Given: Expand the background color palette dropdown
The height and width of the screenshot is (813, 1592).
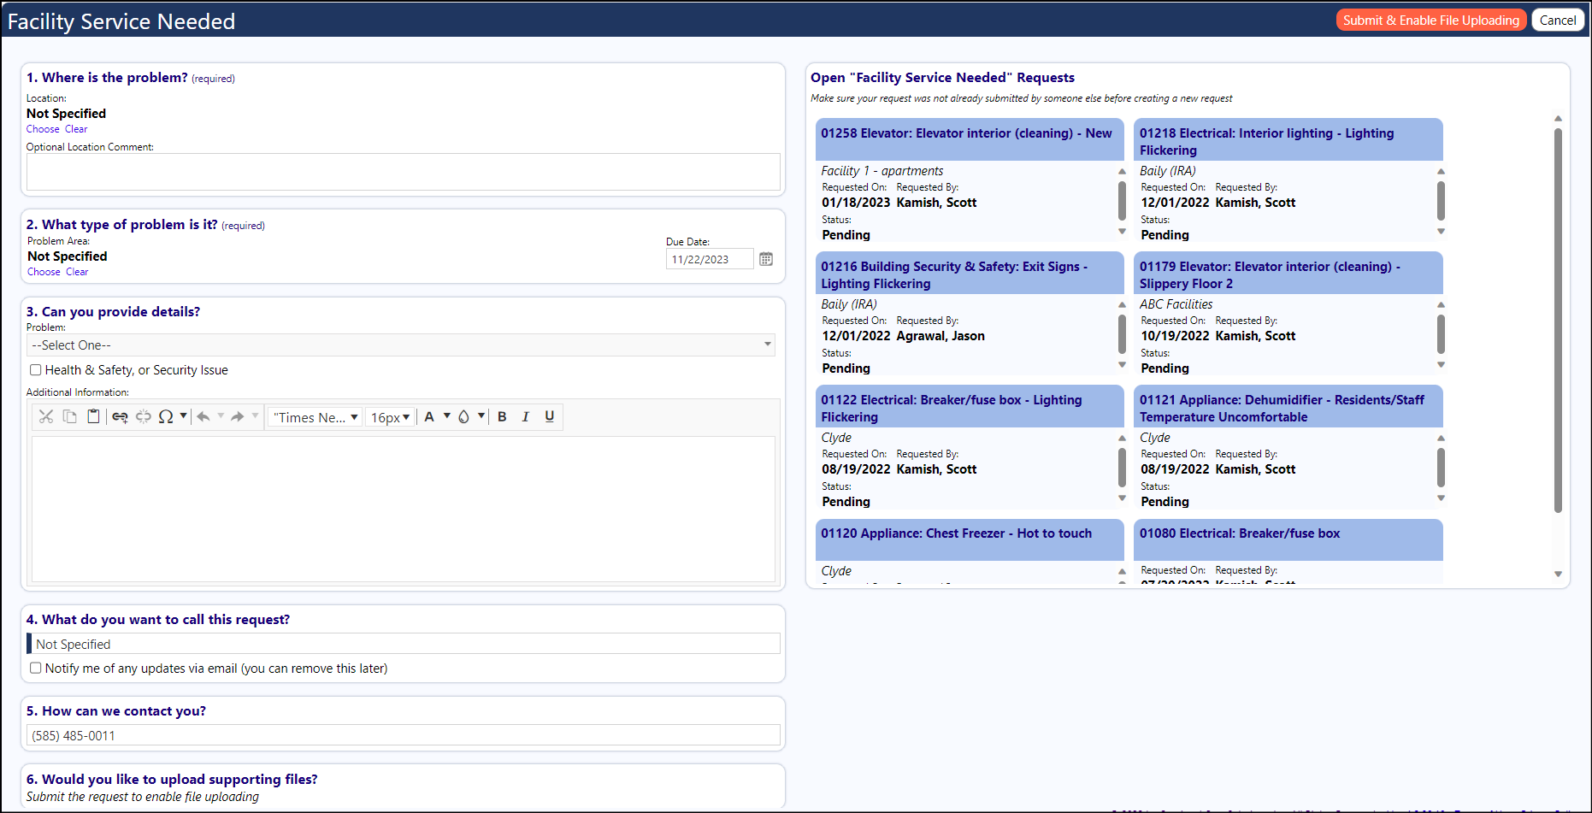Looking at the screenshot, I should tap(481, 415).
